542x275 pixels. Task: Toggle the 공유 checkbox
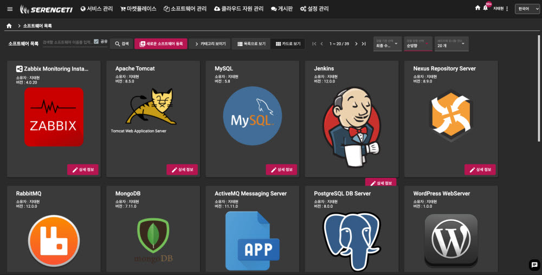[96, 42]
